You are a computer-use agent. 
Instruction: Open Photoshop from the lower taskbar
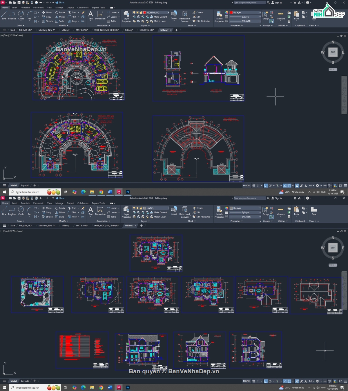[x=128, y=388]
